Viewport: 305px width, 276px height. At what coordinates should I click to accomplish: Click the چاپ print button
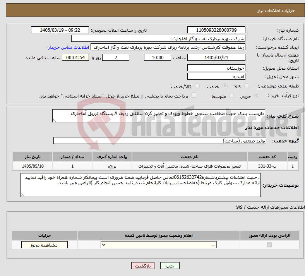pos(170,266)
